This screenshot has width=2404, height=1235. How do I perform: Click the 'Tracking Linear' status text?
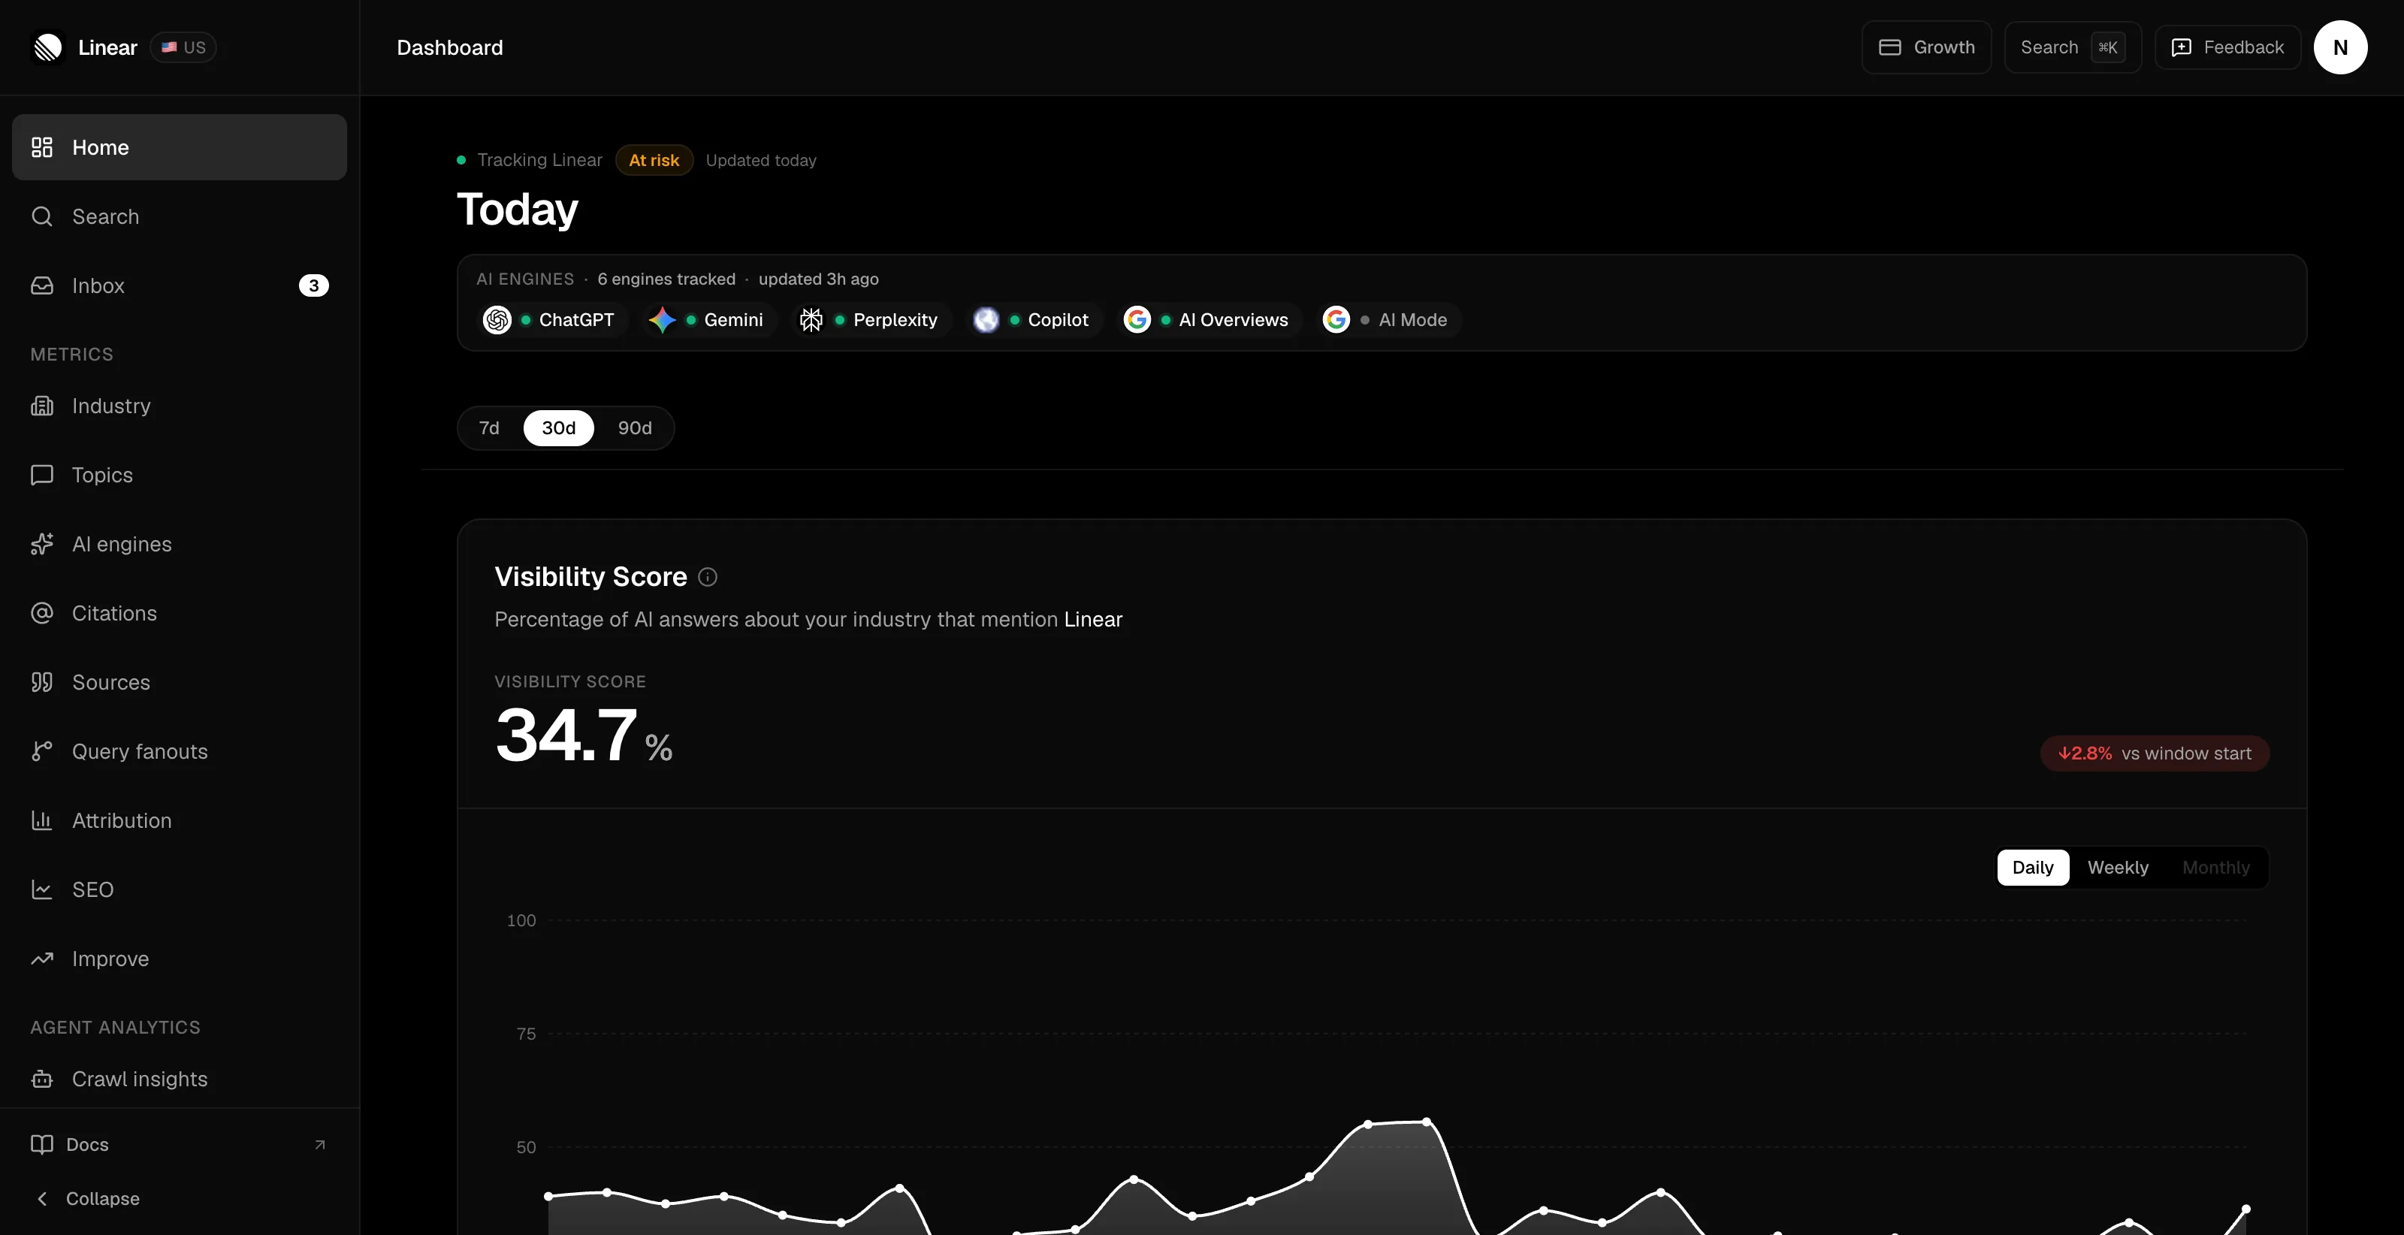coord(539,161)
